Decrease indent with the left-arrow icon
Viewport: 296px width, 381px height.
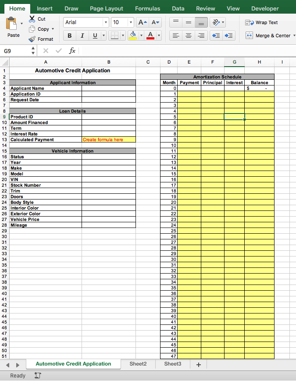pos(216,36)
